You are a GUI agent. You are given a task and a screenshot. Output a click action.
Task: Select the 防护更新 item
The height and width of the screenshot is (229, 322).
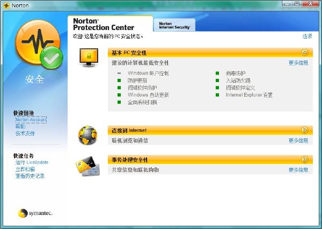click(x=137, y=80)
